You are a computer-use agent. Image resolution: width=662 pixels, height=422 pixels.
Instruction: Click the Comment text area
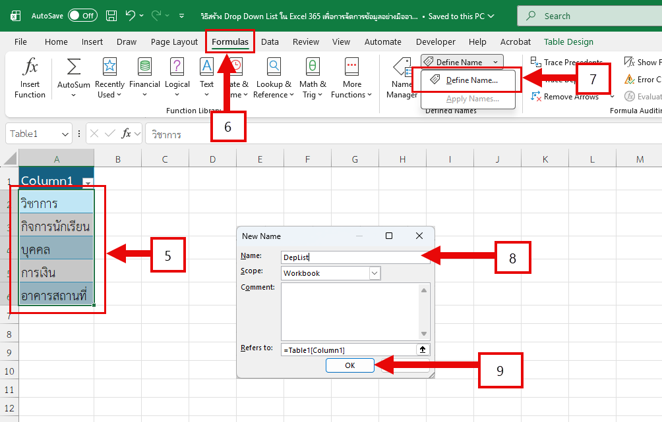pyautogui.click(x=350, y=311)
